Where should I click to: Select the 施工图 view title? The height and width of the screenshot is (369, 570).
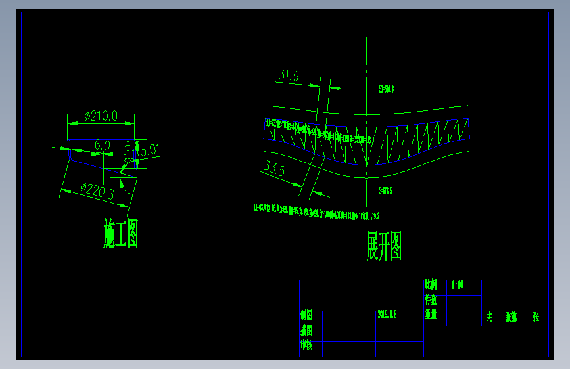click(121, 233)
